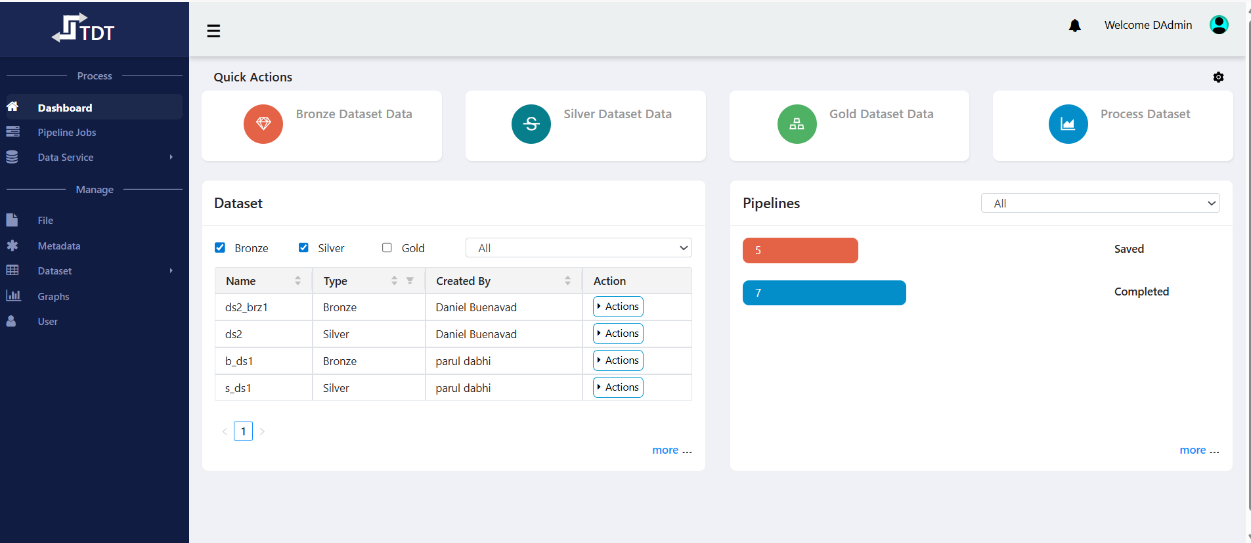Click the Gold Dataset Data icon

tap(797, 124)
